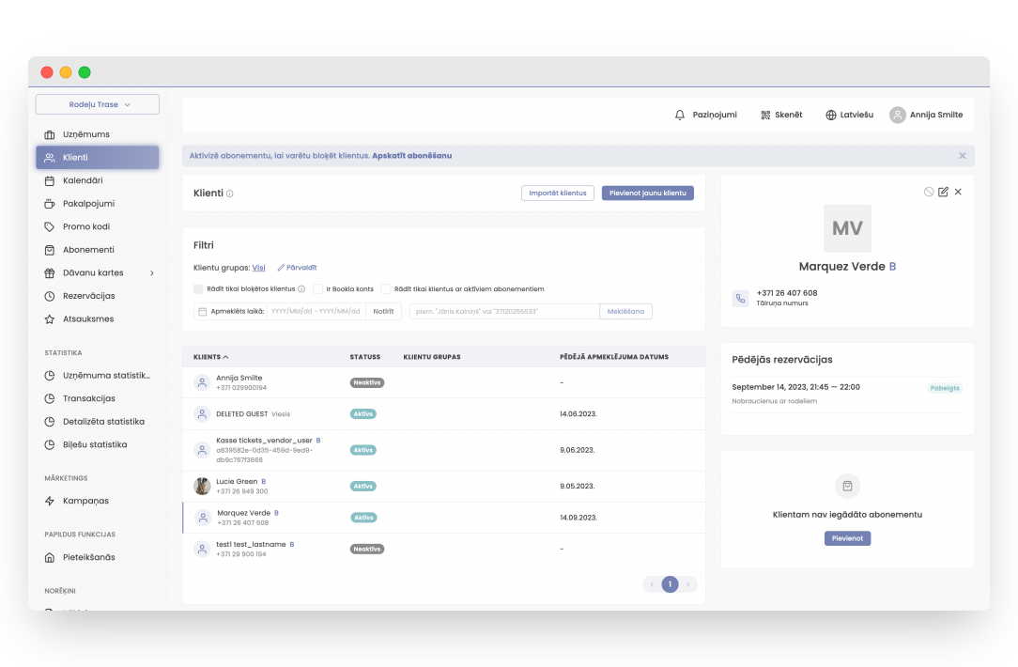Close the Marquez Verde details panel
The image size is (1018, 667).
tap(958, 192)
